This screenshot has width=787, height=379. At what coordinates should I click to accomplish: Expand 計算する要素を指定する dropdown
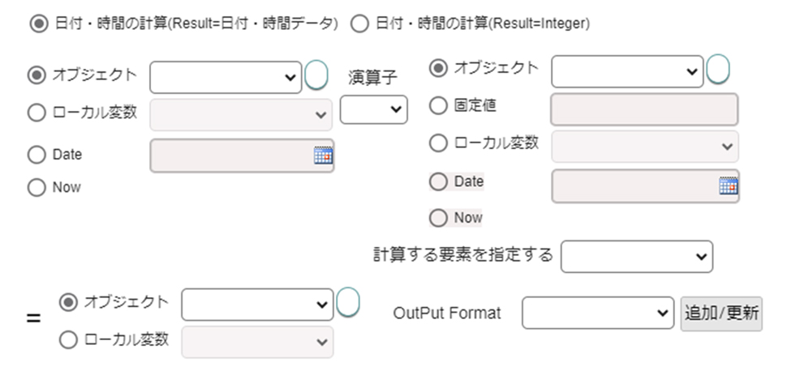636,257
